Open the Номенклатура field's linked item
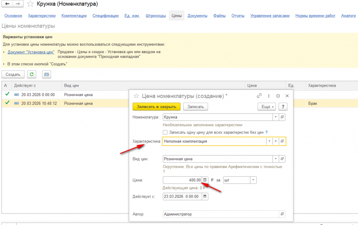This screenshot has width=358, height=225. coord(282,117)
